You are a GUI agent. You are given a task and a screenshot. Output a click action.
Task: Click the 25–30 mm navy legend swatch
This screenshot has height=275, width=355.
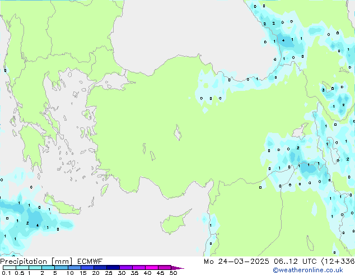(113, 268)
